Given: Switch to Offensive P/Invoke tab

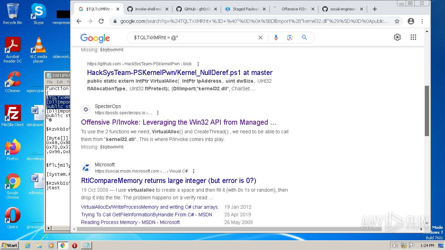Looking at the screenshot, I should tap(294, 9).
